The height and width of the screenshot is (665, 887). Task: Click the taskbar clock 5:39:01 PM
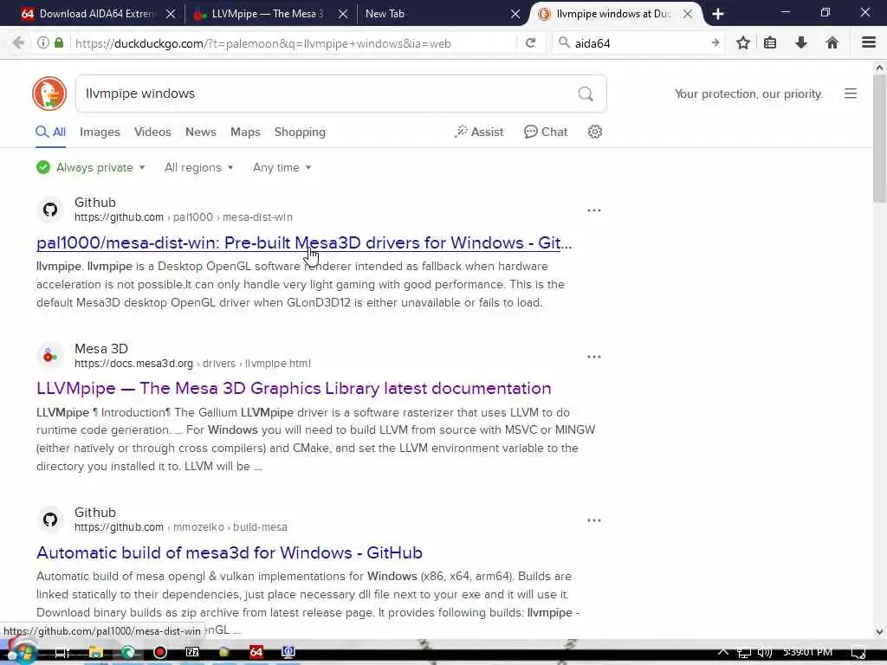pyautogui.click(x=807, y=652)
